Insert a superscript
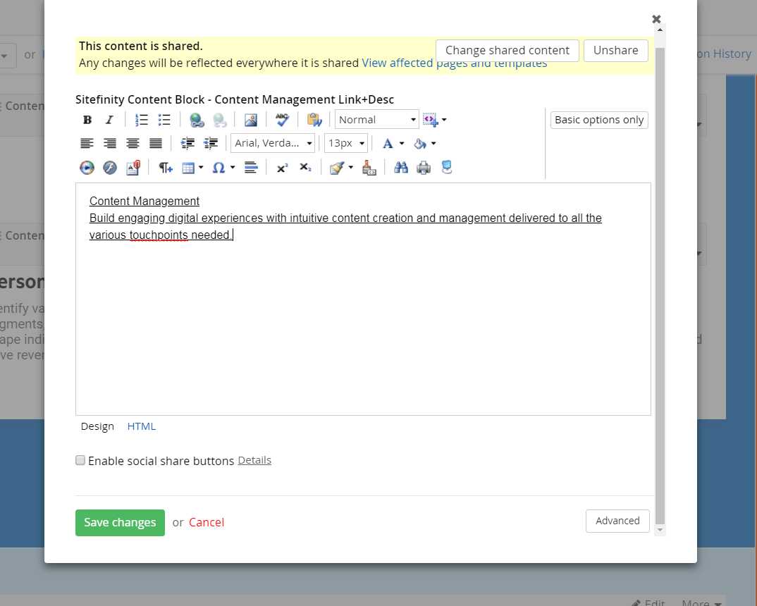This screenshot has width=757, height=606. tap(282, 168)
